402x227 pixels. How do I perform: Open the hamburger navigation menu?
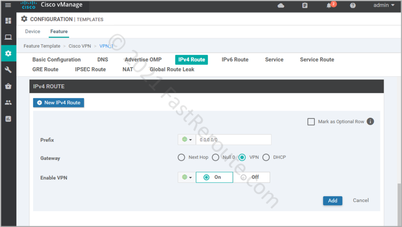click(8, 5)
